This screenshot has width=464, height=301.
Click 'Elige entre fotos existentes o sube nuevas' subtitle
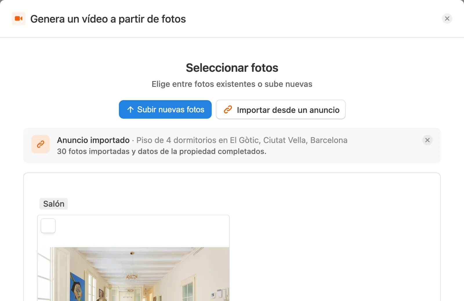click(232, 84)
